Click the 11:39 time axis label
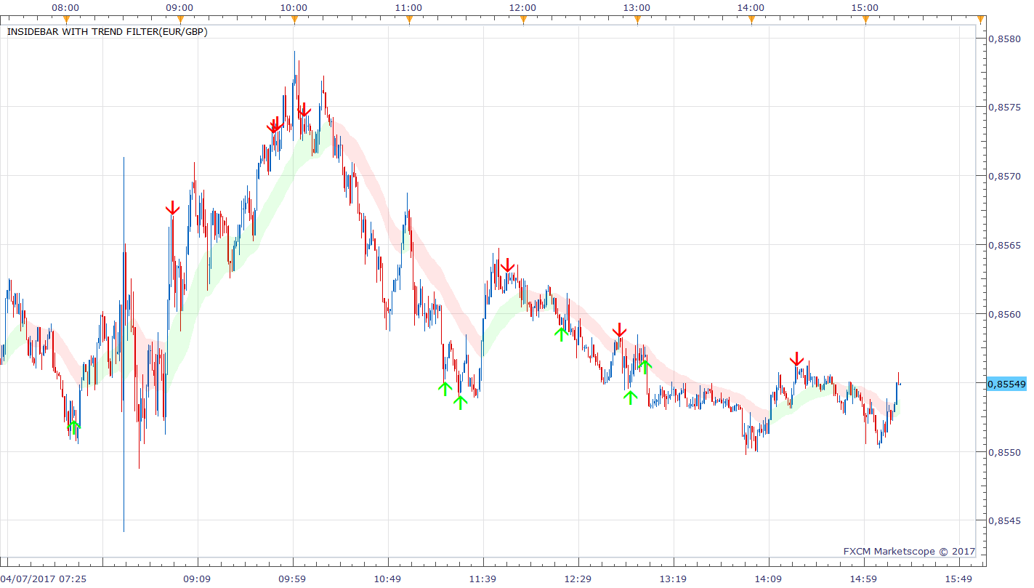1034x588 pixels. coord(482,579)
